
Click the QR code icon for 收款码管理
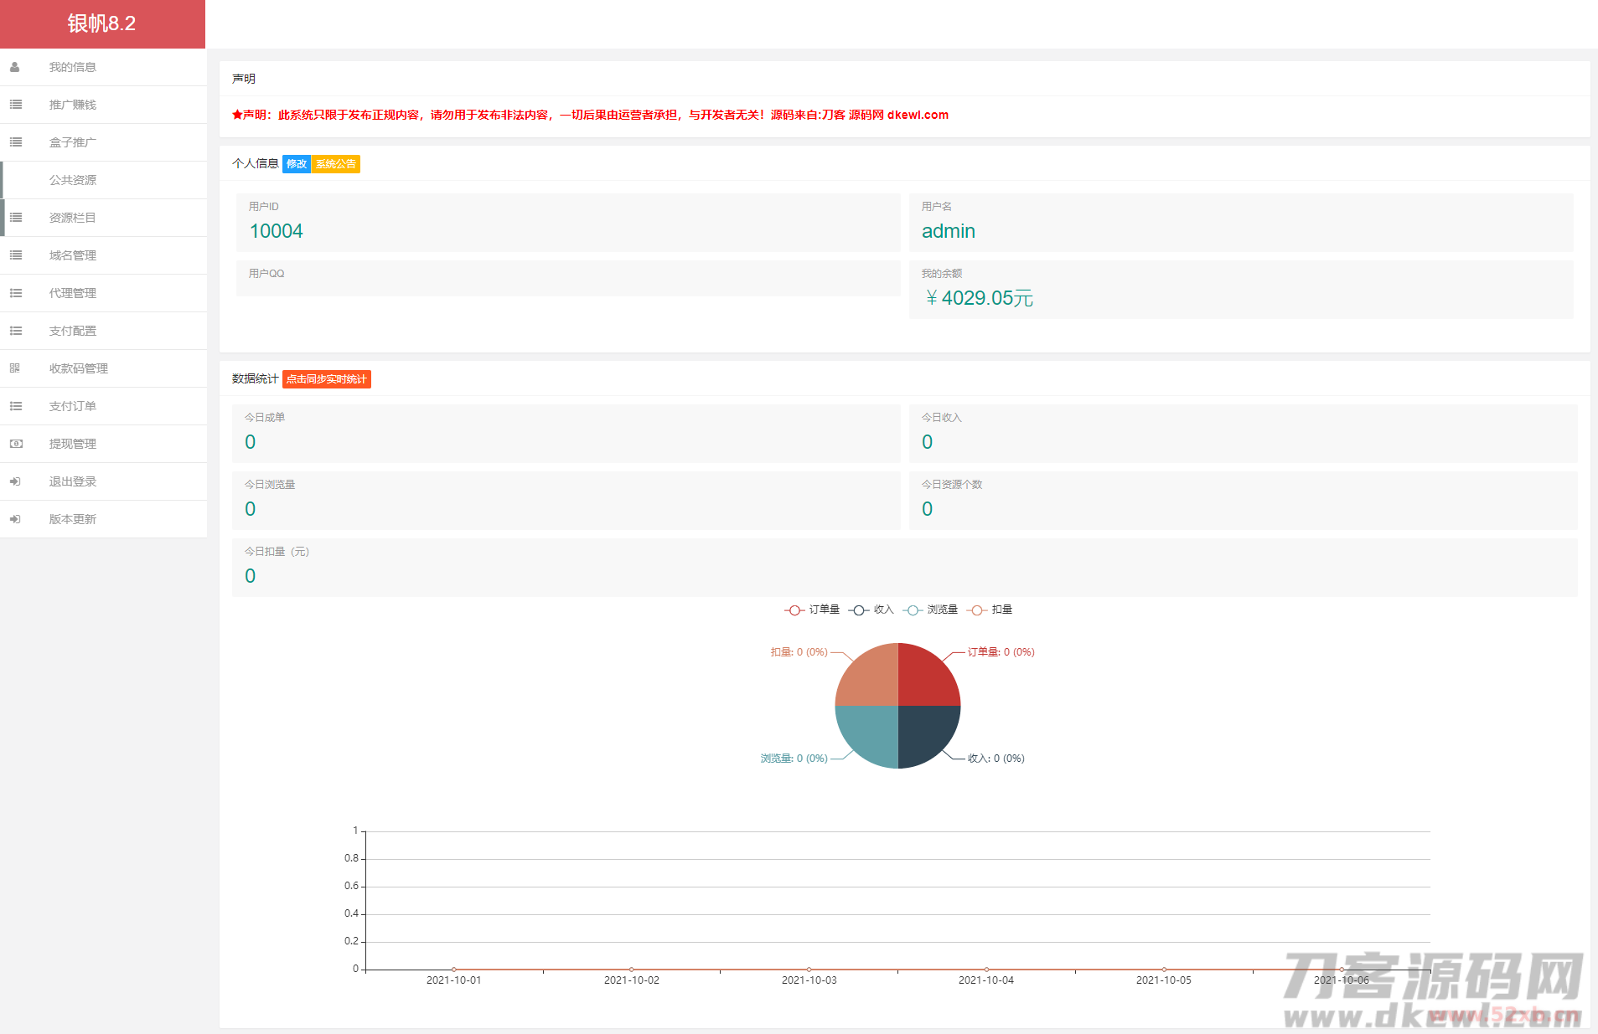[15, 368]
